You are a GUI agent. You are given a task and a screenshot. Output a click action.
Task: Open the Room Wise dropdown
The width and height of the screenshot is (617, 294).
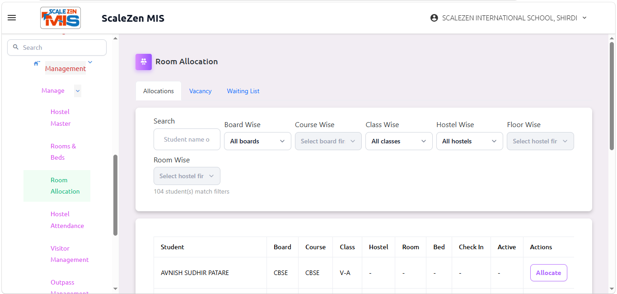pyautogui.click(x=187, y=176)
